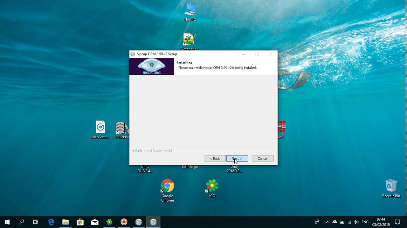
Task: Open clock showing 07:44 03/02/2019
Action: pos(381,222)
